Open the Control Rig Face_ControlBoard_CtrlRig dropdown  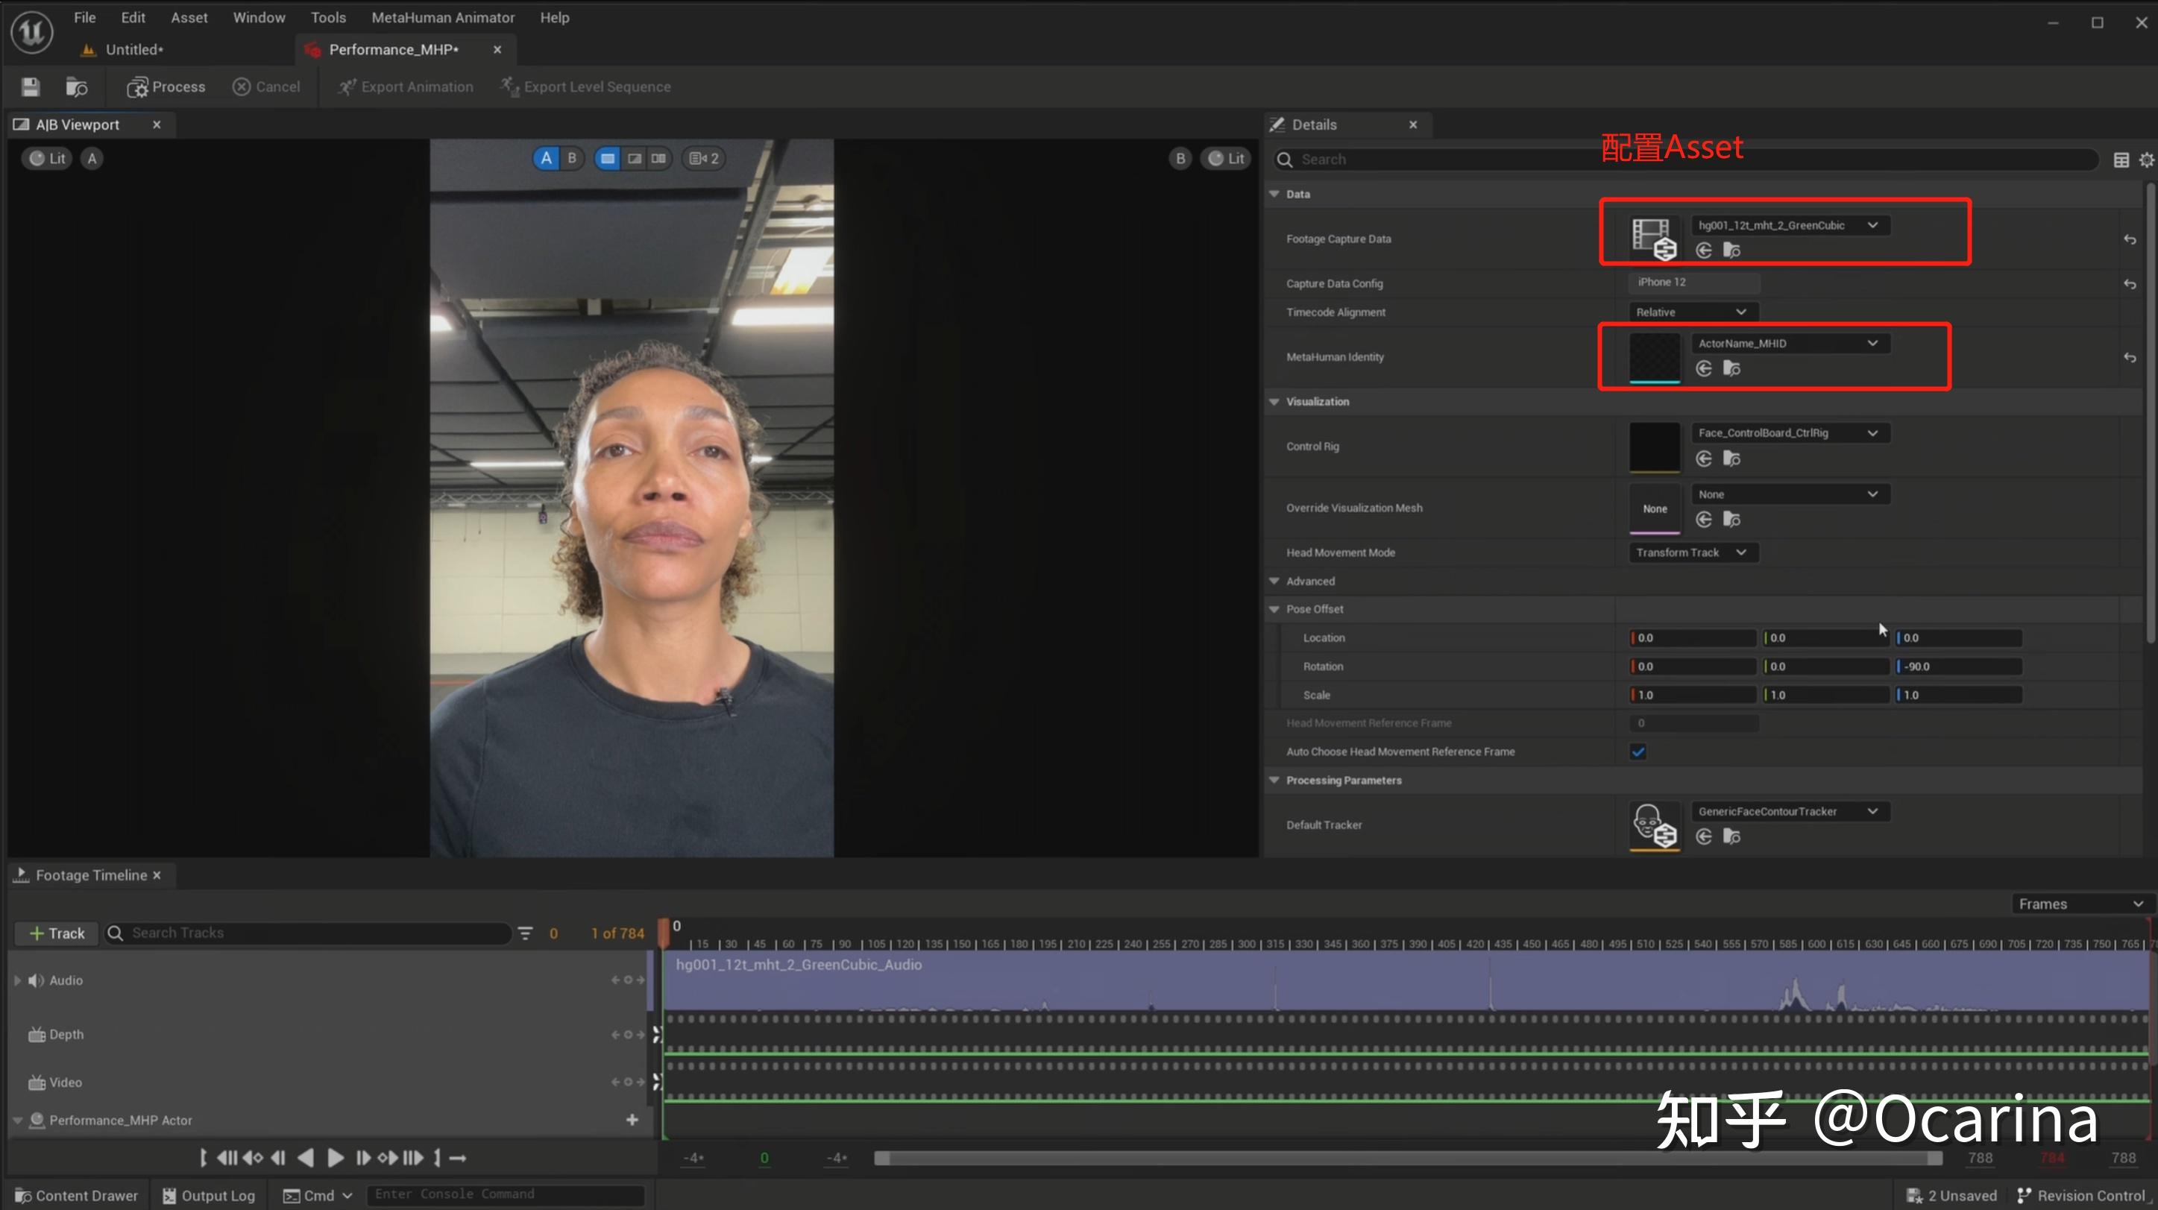pyautogui.click(x=1790, y=433)
